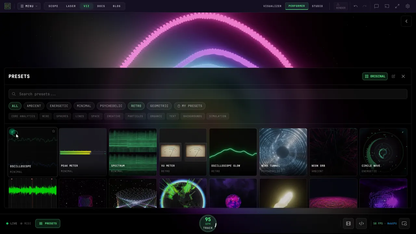This screenshot has height=234, width=416.
Task: Toggle the My Presets filter
Action: tap(190, 106)
